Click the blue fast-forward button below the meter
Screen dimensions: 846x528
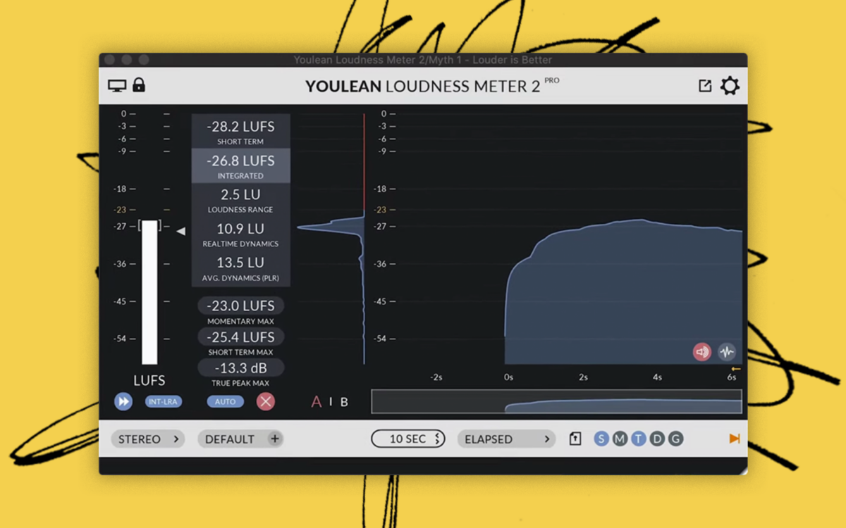point(123,401)
